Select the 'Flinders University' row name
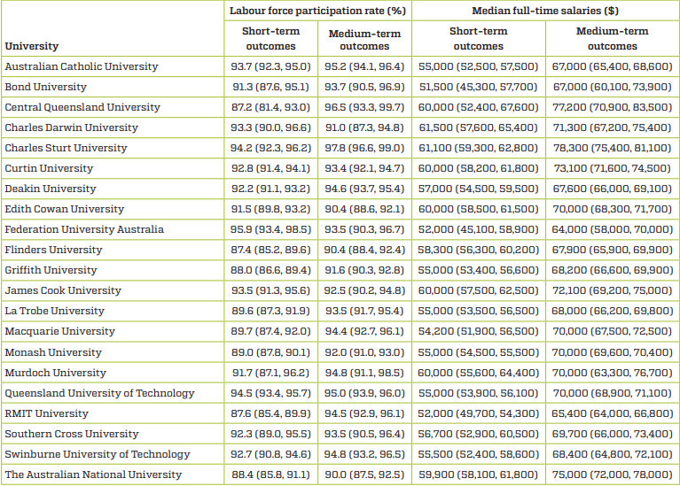This screenshot has width=680, height=486. click(x=53, y=250)
